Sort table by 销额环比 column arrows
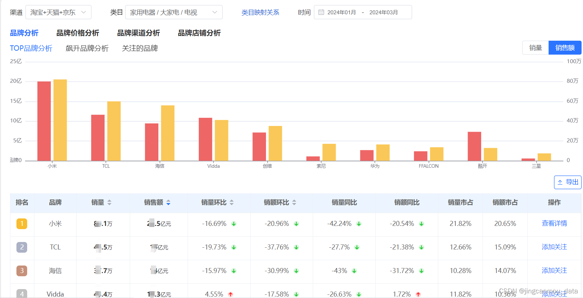The width and height of the screenshot is (583, 298). [x=294, y=202]
